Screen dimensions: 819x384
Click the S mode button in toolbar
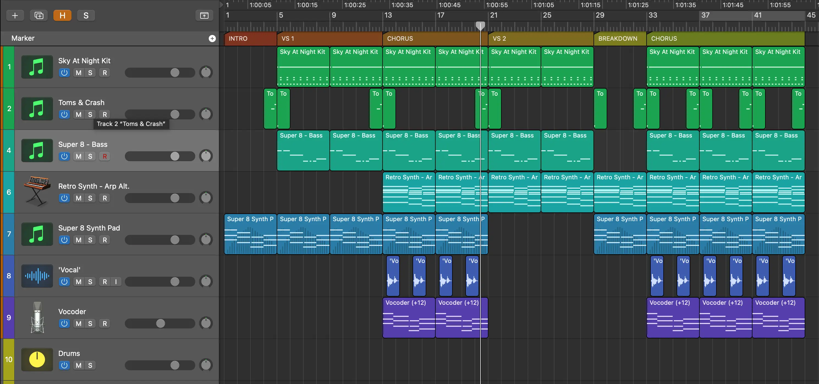point(86,15)
